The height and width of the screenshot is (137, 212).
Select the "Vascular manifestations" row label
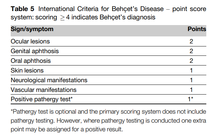click(x=43, y=90)
